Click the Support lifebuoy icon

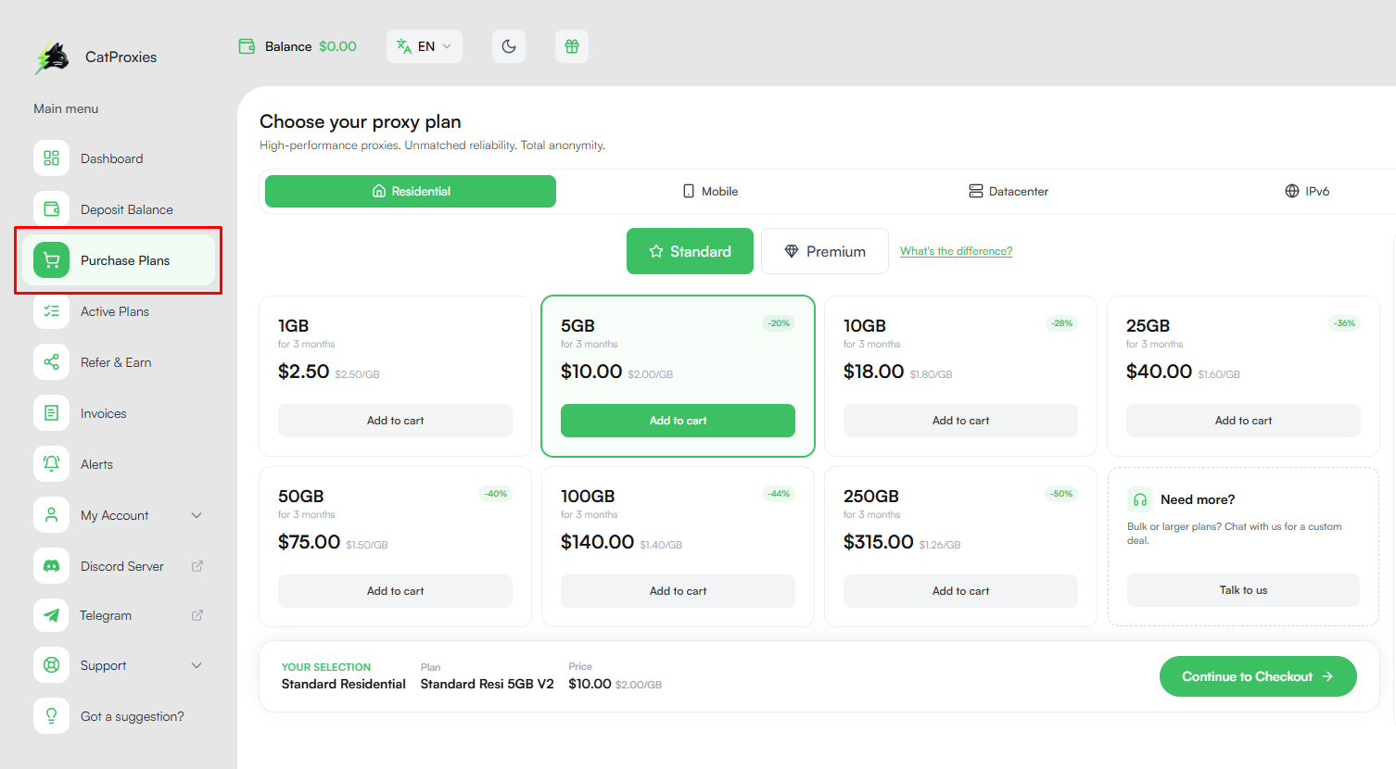tap(52, 665)
